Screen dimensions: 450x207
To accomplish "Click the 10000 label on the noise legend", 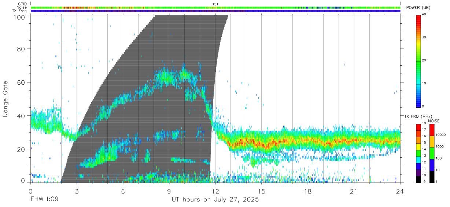I will (441, 135).
